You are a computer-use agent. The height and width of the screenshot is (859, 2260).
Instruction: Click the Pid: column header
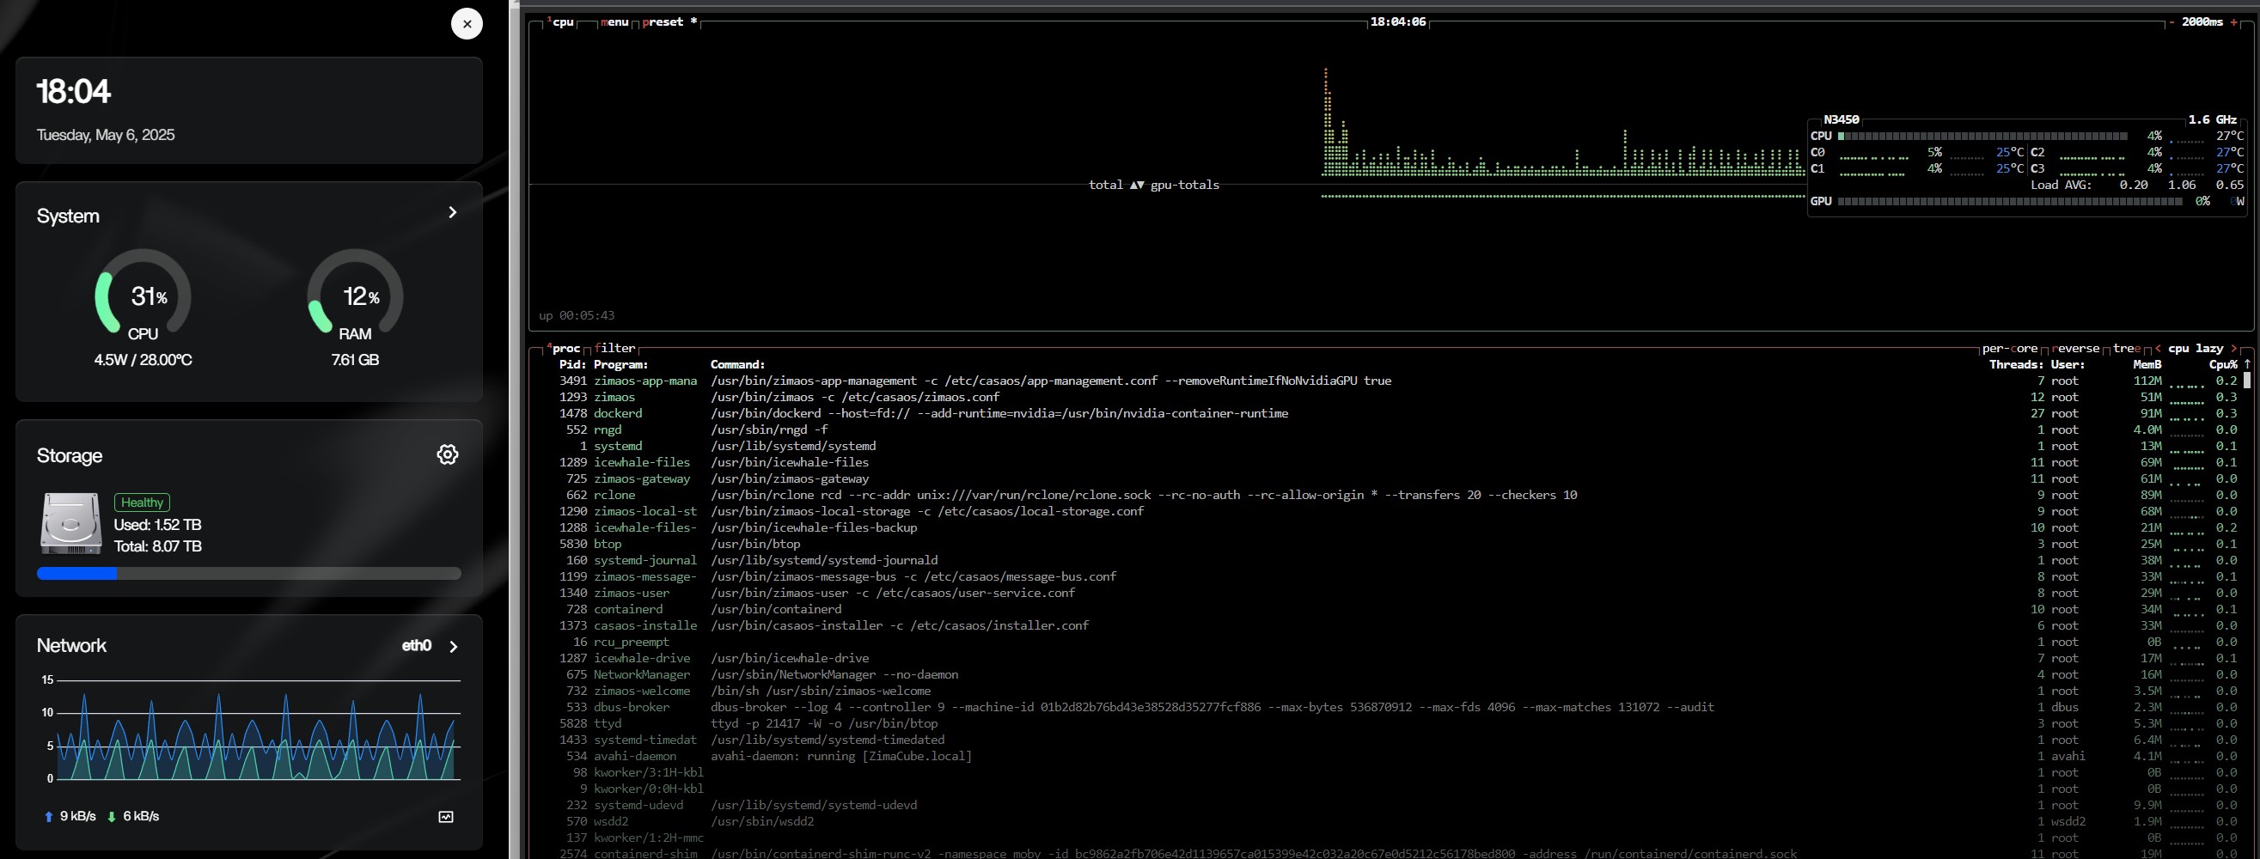click(x=573, y=364)
